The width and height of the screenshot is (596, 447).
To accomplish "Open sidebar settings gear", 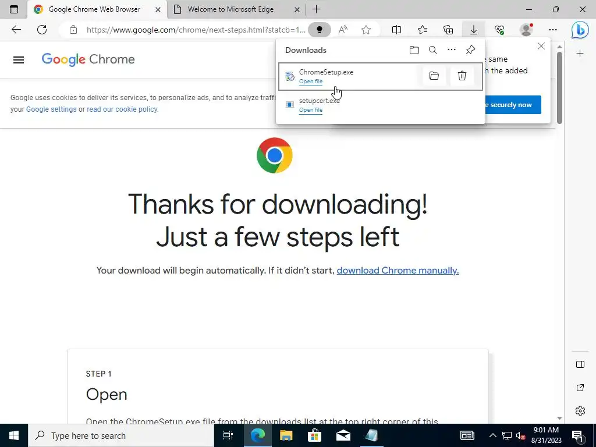I will click(580, 411).
